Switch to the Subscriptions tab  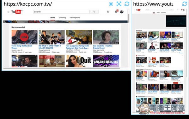(75, 18)
